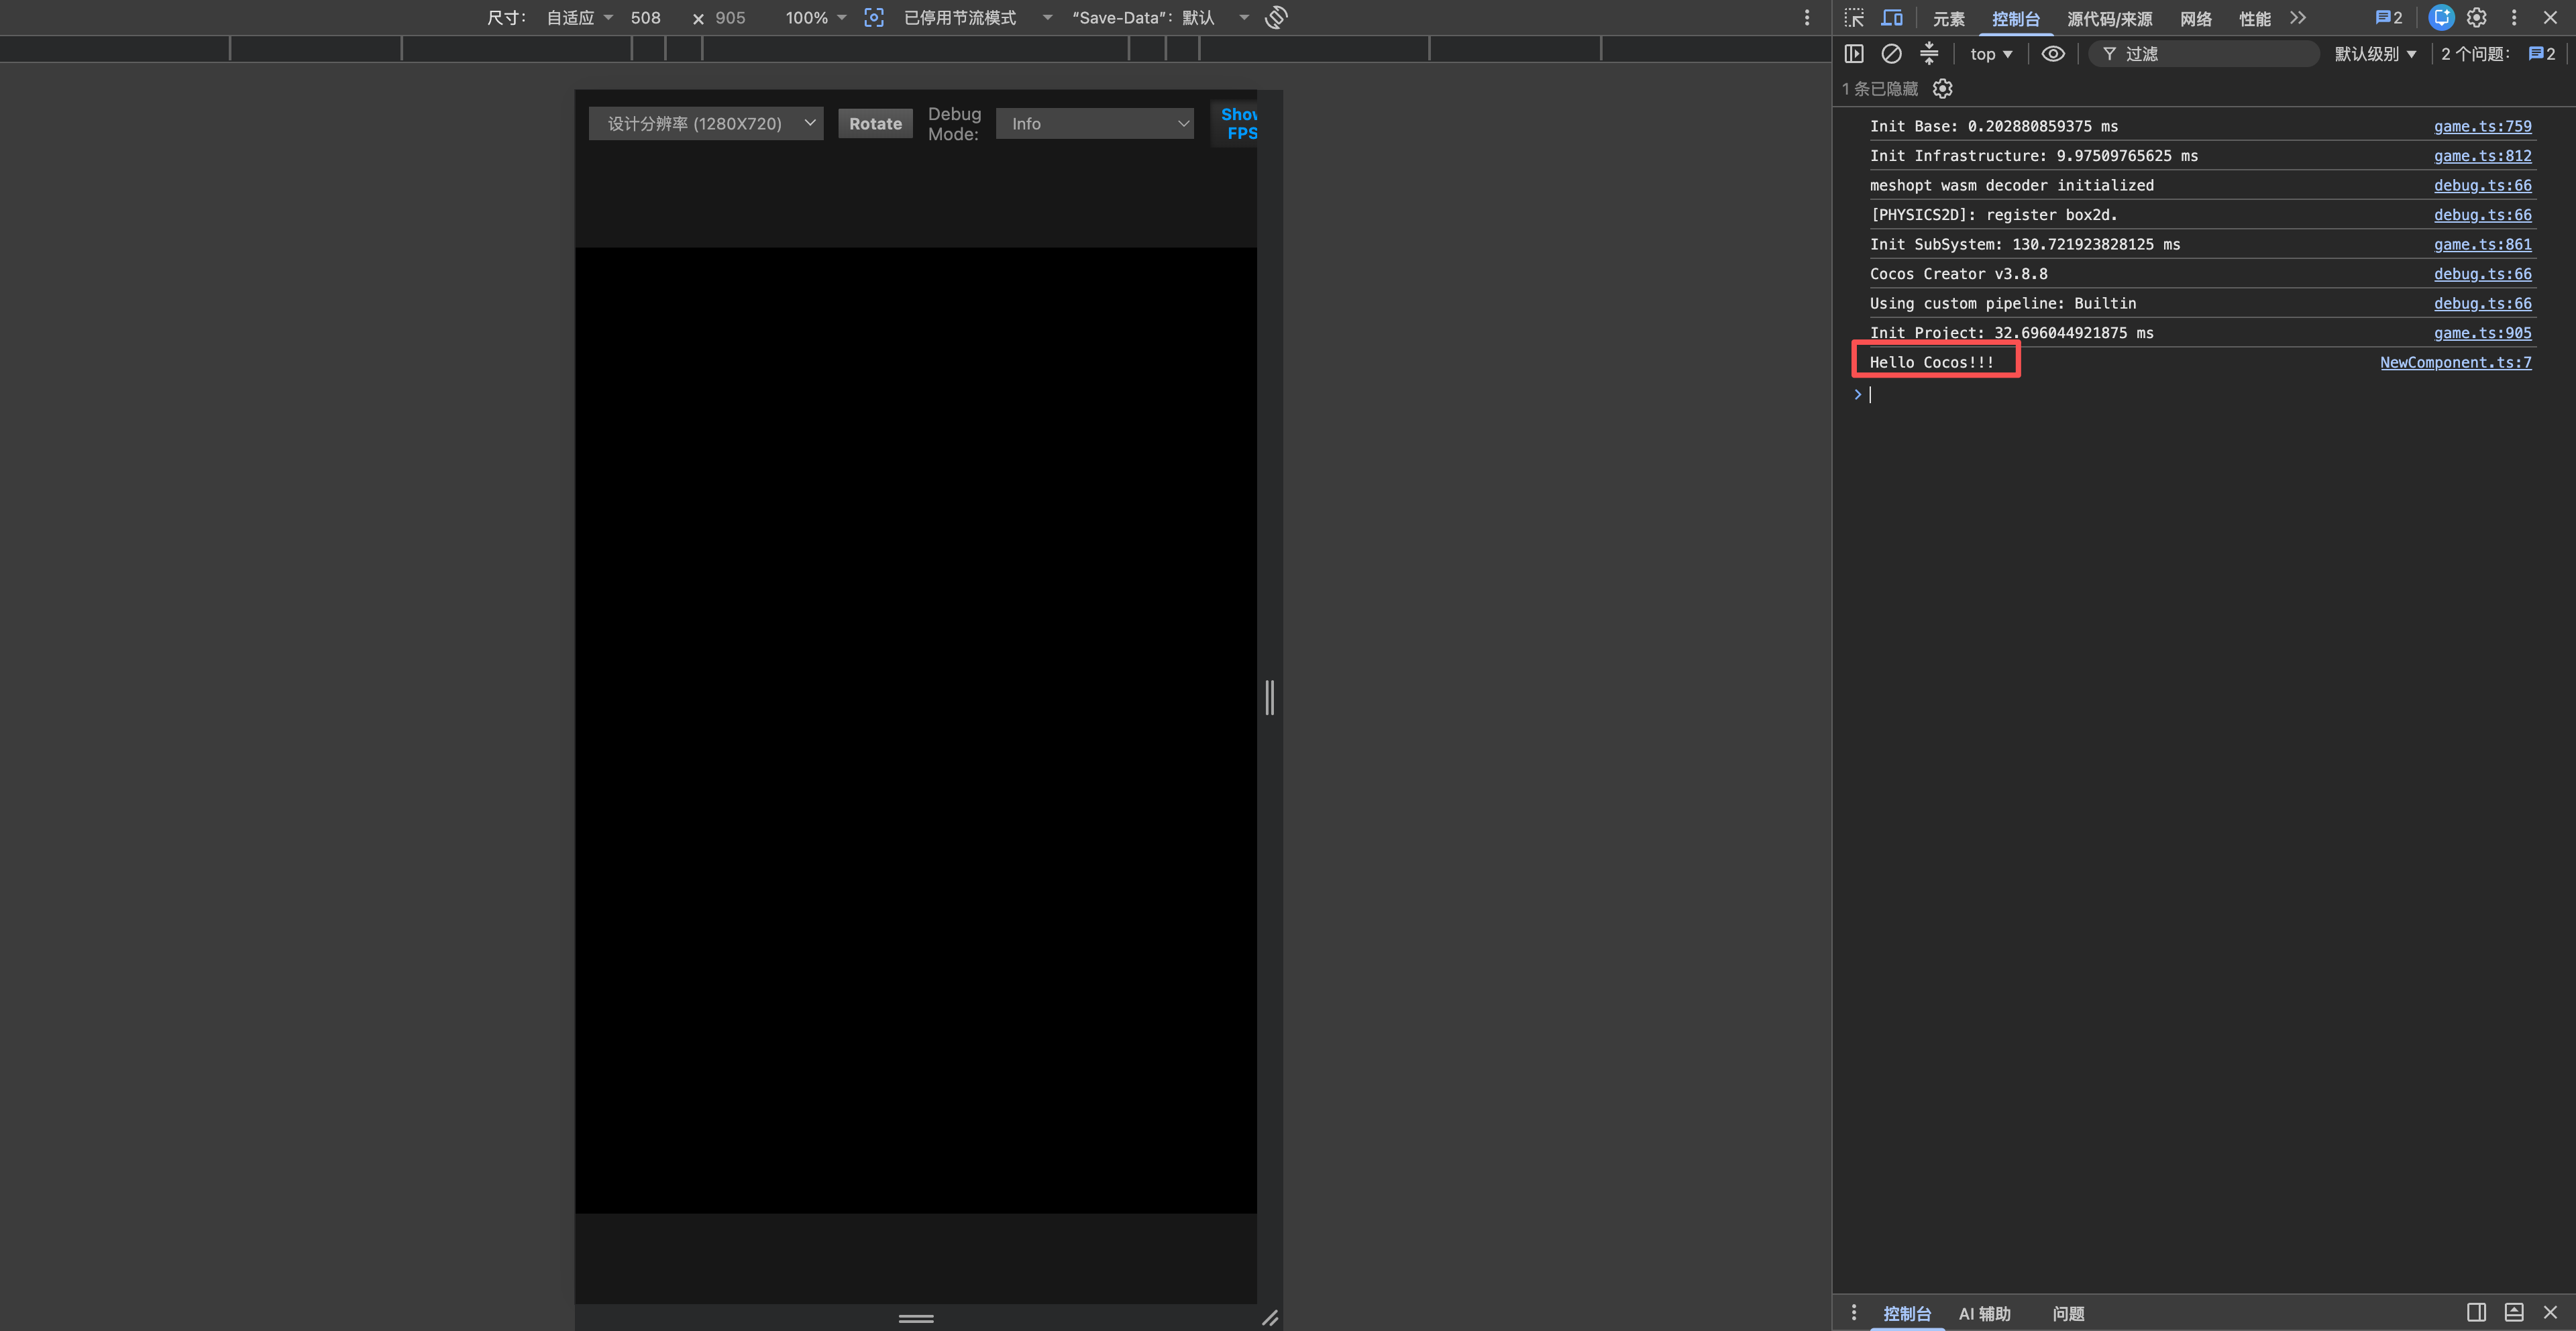Open console settings gear beside 1 条已隐藏
Viewport: 2576px width, 1331px height.
[1942, 89]
